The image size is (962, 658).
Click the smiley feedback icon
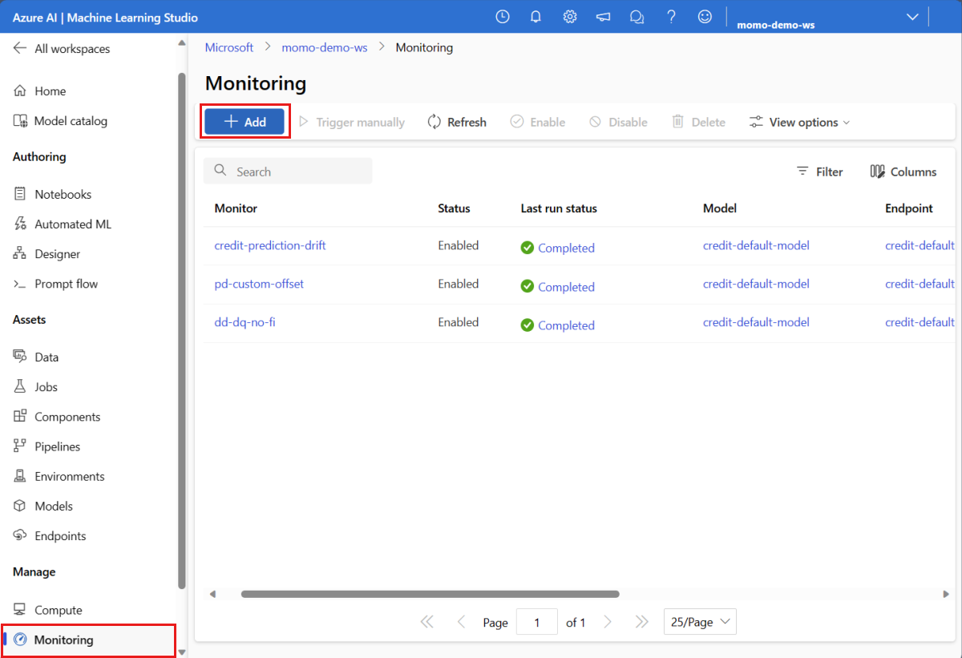click(x=705, y=17)
